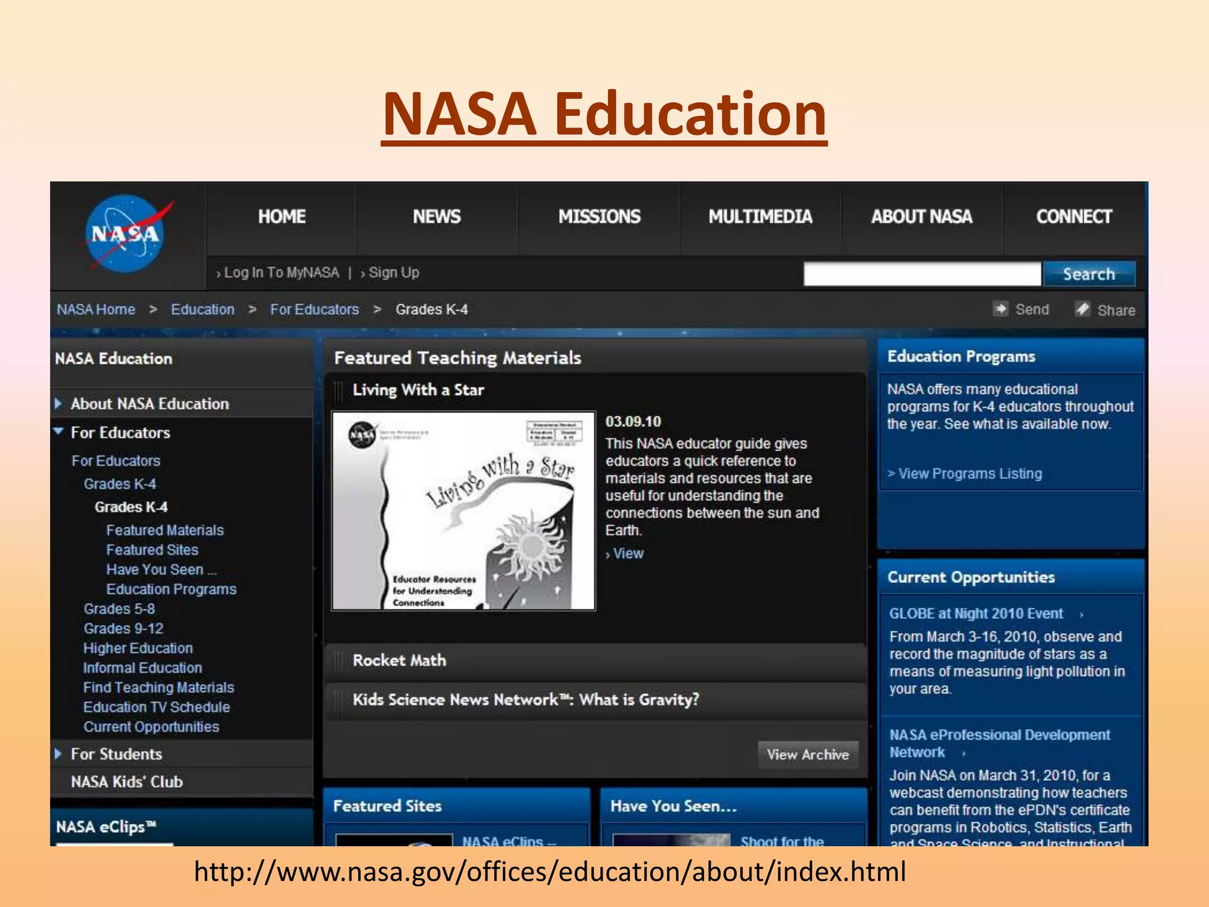Click drag handle beside Kids Science News Network
This screenshot has width=1209, height=907.
(x=338, y=700)
